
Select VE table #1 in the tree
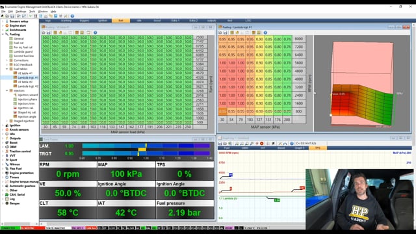click(25, 73)
